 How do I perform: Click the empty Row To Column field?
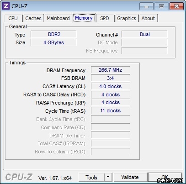[111, 152]
